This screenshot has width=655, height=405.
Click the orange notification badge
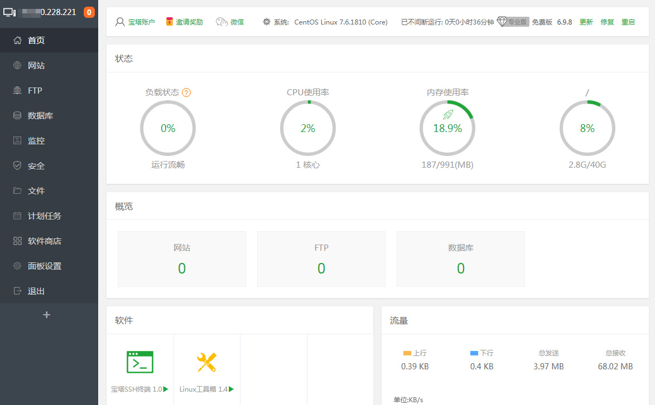pos(89,12)
